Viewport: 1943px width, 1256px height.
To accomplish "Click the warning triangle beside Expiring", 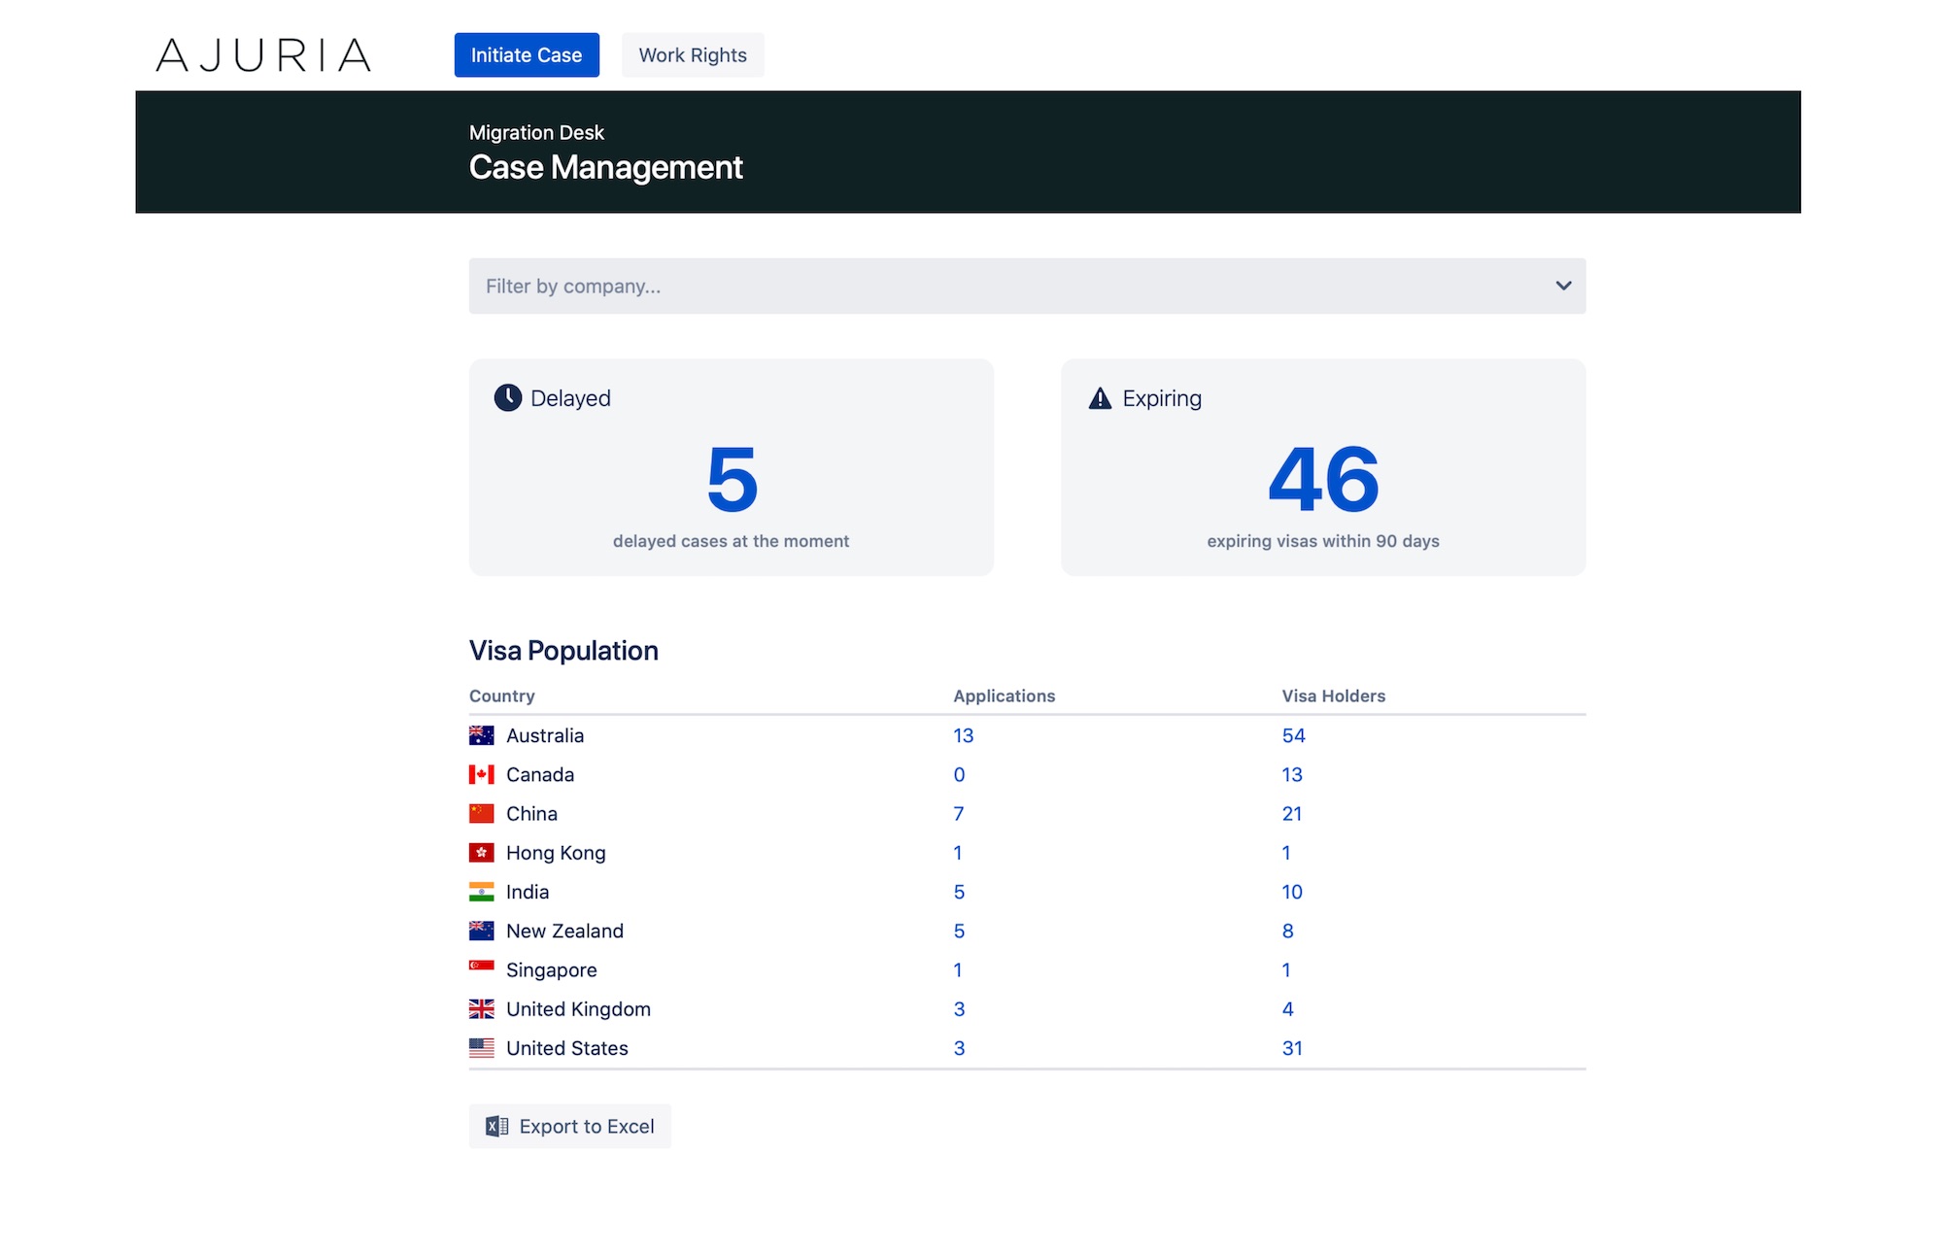I will coord(1100,398).
